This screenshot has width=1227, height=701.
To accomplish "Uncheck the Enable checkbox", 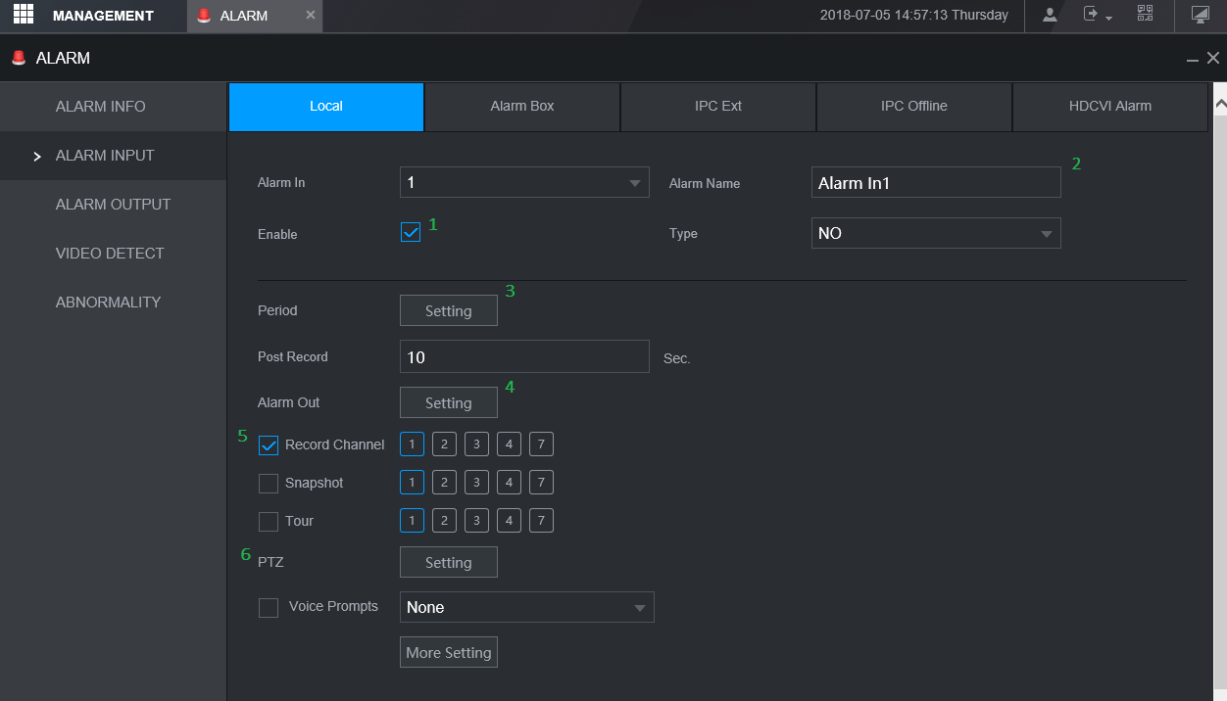I will 411,233.
